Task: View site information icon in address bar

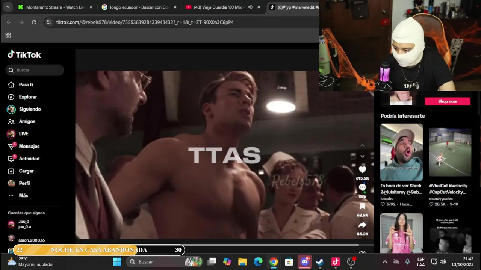Action: coord(49,22)
